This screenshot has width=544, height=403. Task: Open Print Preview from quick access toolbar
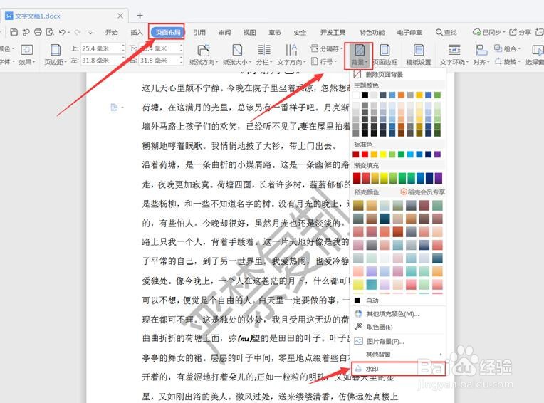tap(51, 32)
